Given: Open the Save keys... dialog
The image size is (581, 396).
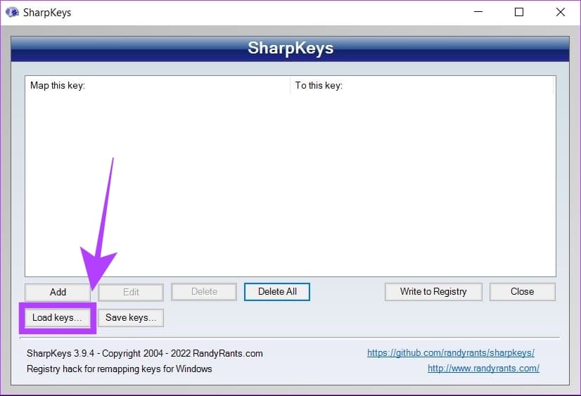Looking at the screenshot, I should 131,318.
